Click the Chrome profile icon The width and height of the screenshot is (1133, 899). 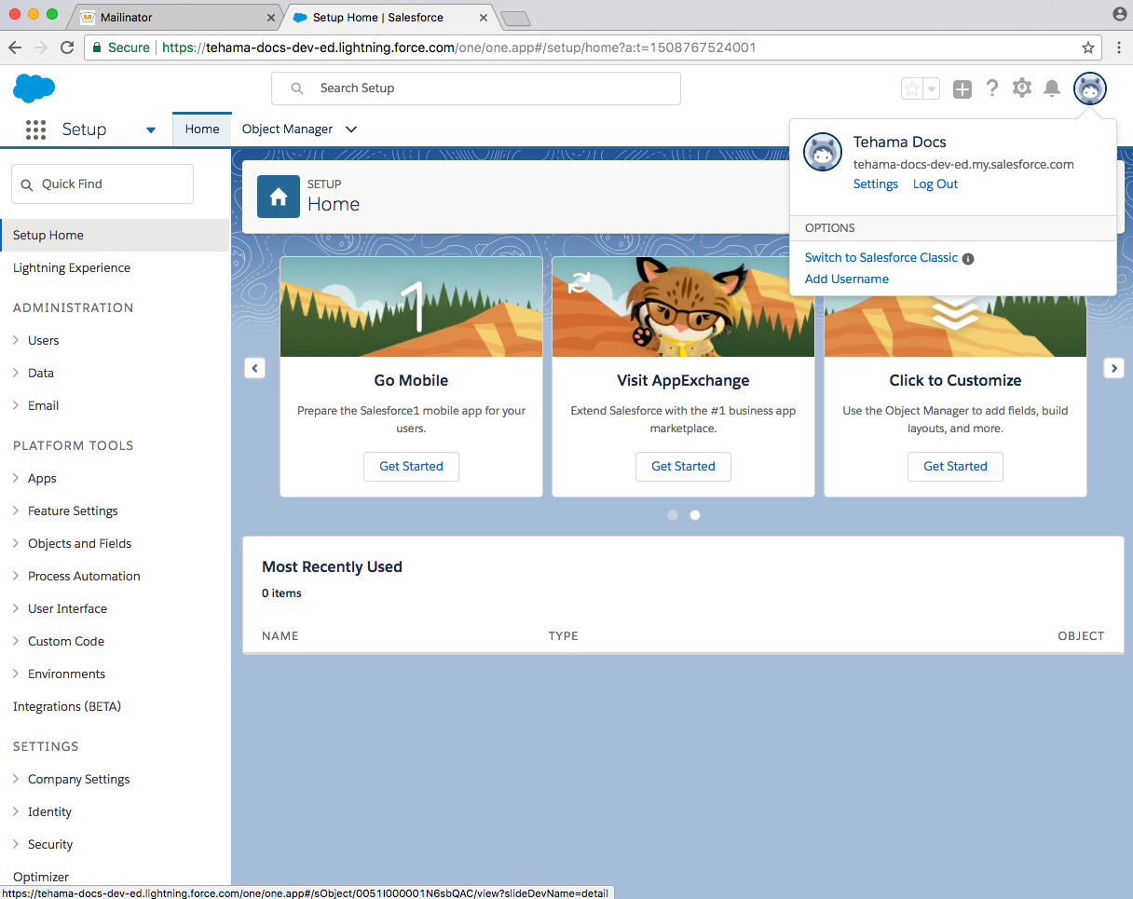click(1119, 14)
